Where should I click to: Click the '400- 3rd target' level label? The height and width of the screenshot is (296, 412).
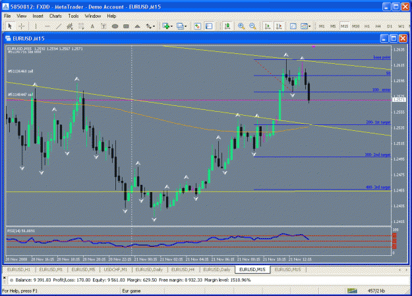coord(378,187)
